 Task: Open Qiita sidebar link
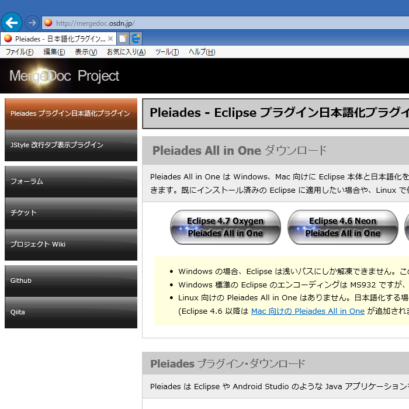click(71, 313)
